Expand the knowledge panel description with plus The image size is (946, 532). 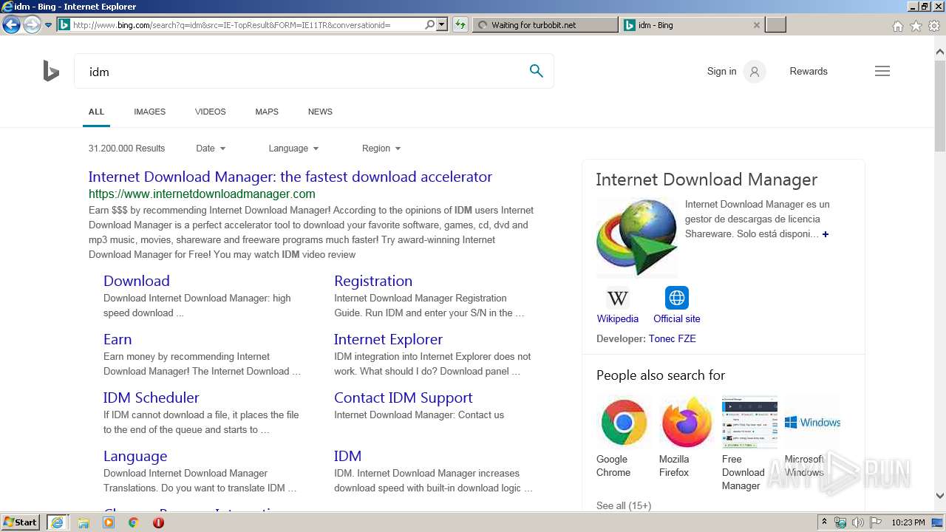[826, 234]
